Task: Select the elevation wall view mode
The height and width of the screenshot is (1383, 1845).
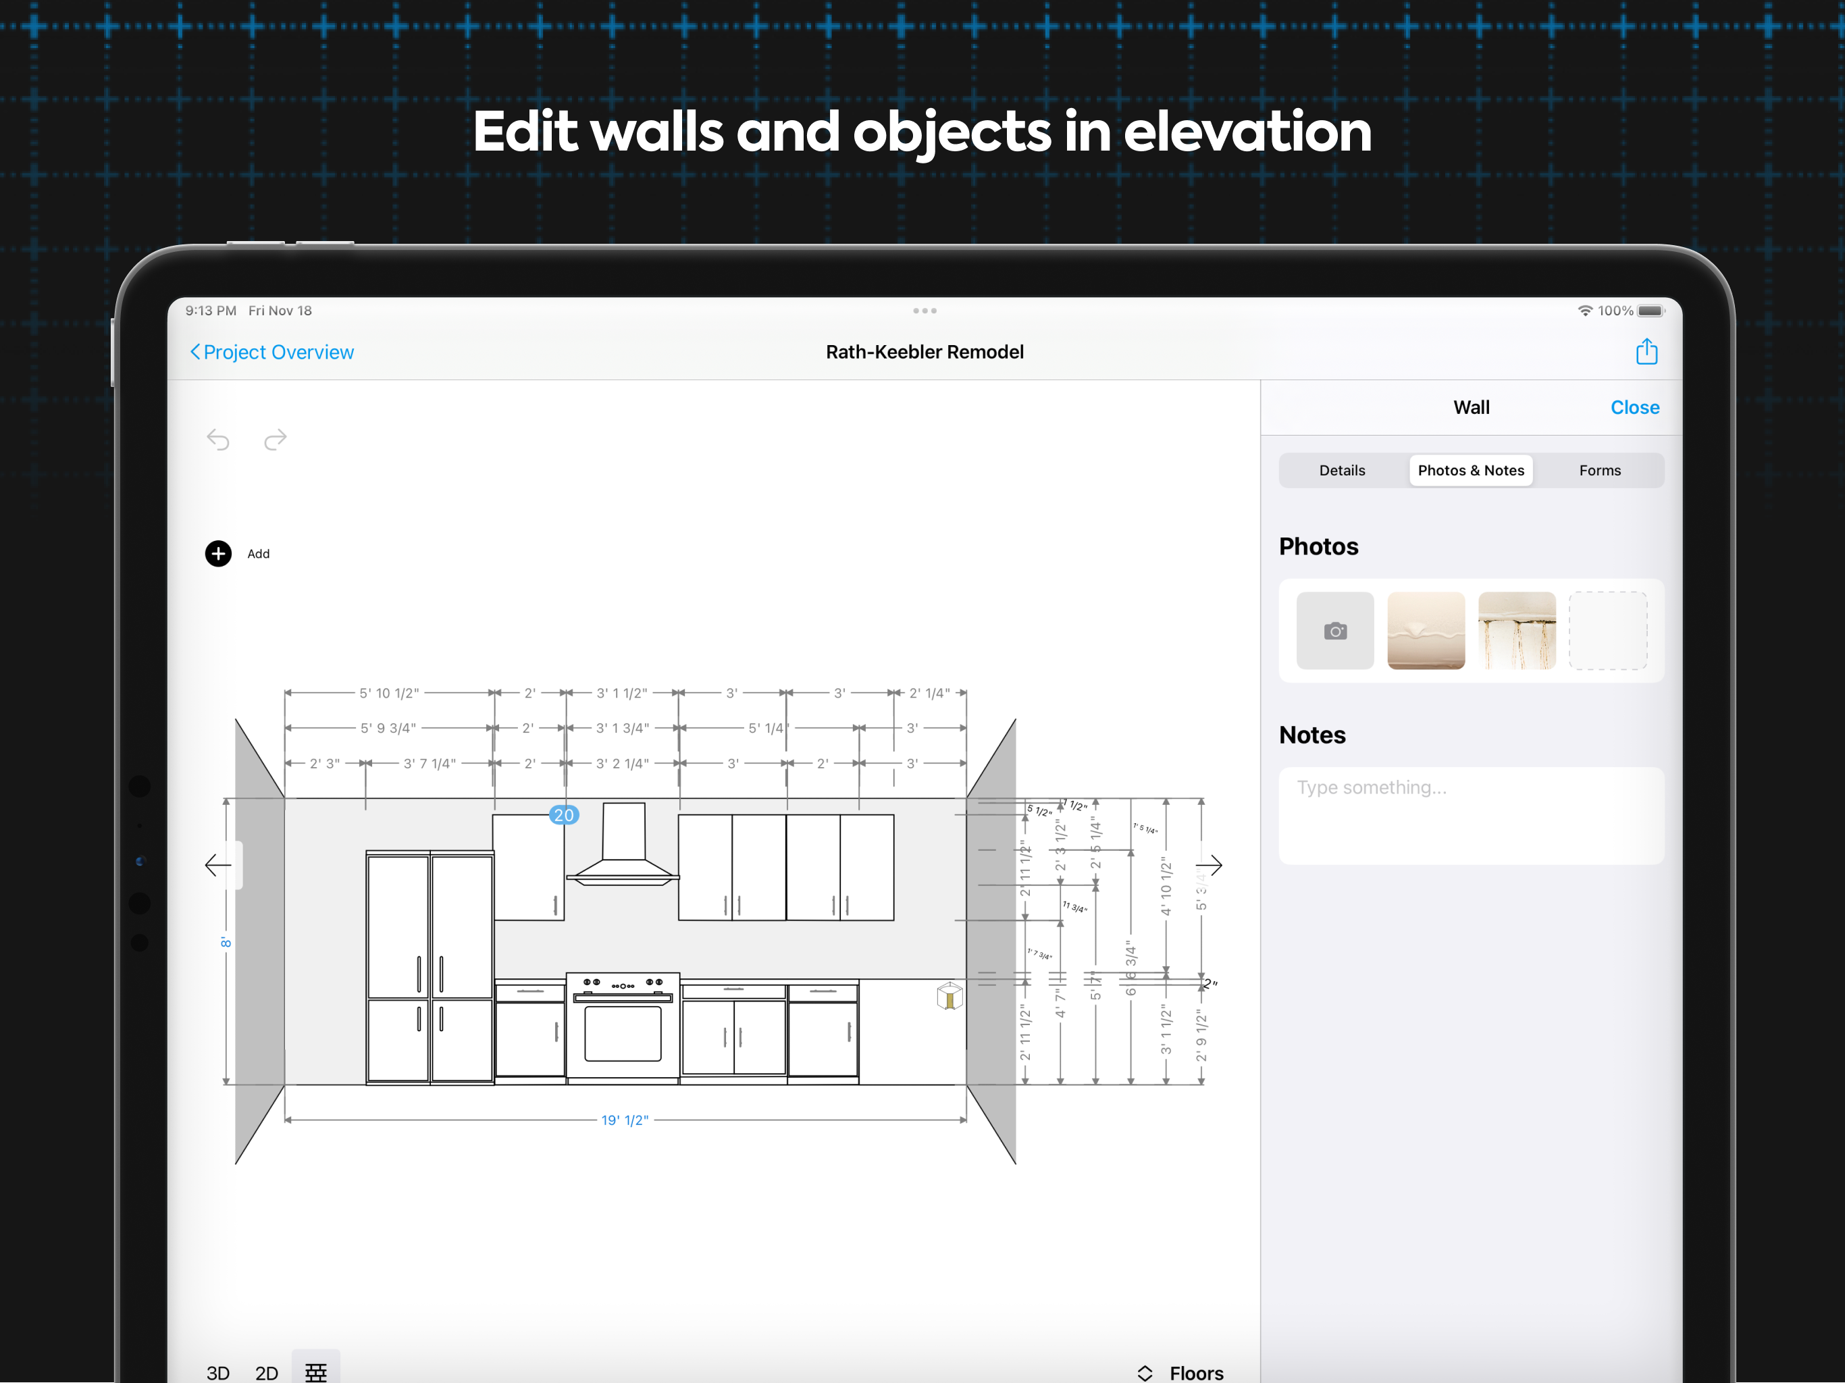Action: coord(316,1370)
